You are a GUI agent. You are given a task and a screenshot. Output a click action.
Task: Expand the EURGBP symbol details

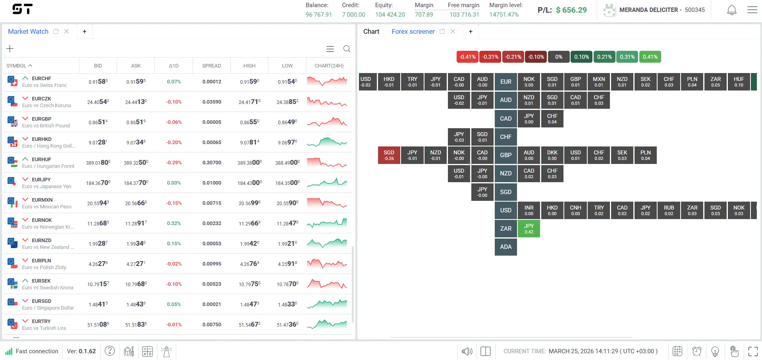25,119
